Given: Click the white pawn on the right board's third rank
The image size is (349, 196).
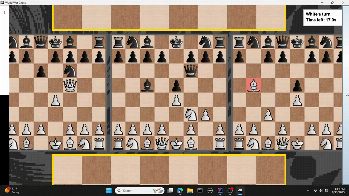Looking at the screenshot, I should pyautogui.click(x=268, y=115).
